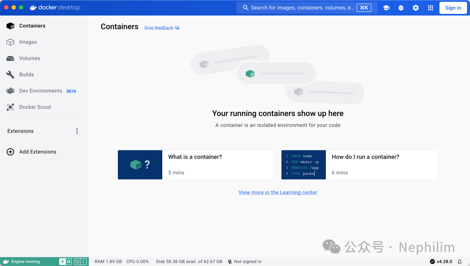Click the RAM 1.89 GB indicator
The width and height of the screenshot is (470, 266).
click(x=108, y=262)
